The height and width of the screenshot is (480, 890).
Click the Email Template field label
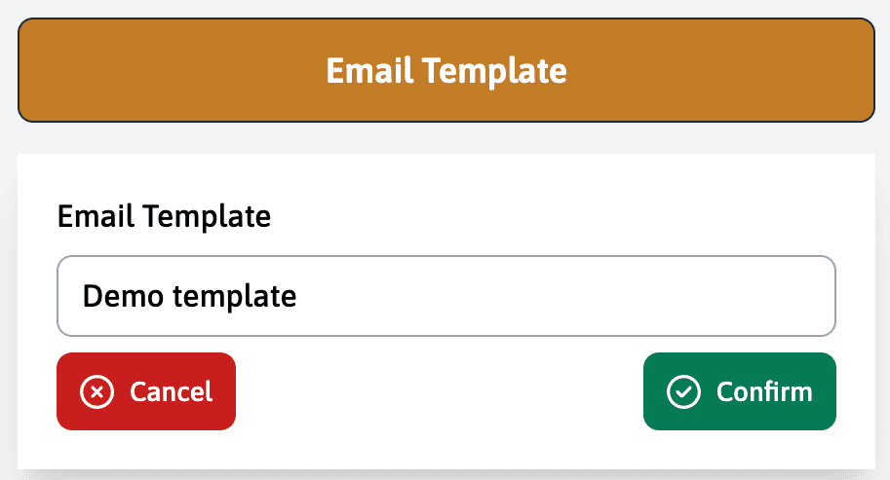pos(164,216)
